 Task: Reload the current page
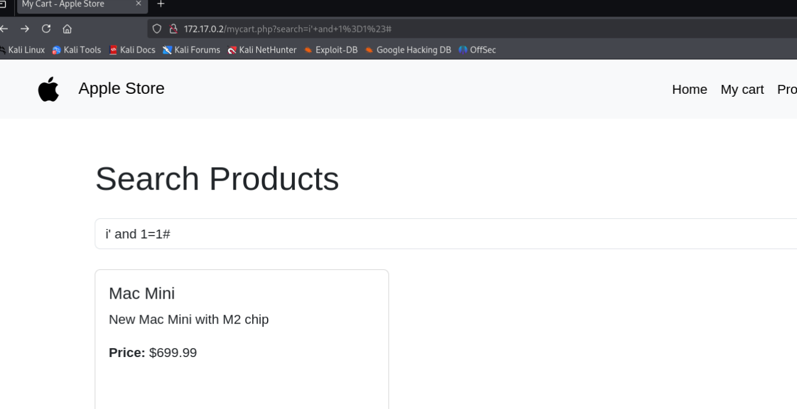click(x=46, y=29)
